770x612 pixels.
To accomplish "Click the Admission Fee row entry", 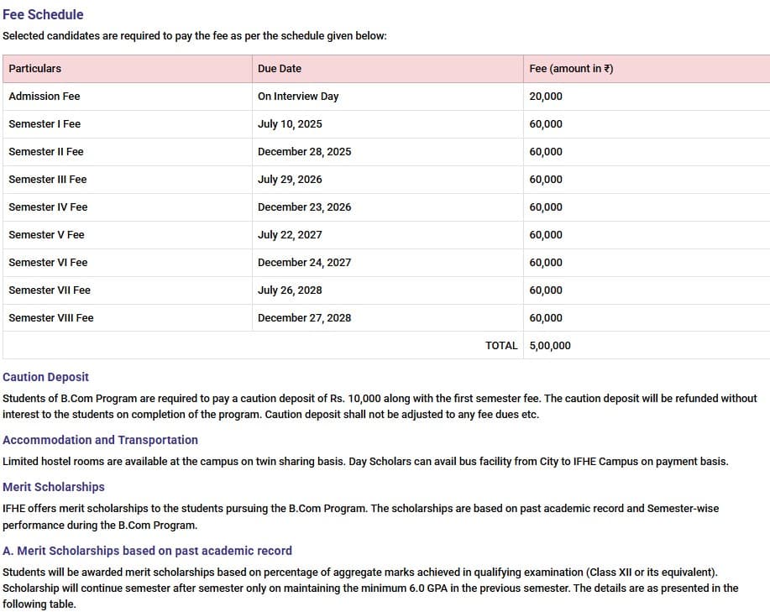I will tap(44, 96).
